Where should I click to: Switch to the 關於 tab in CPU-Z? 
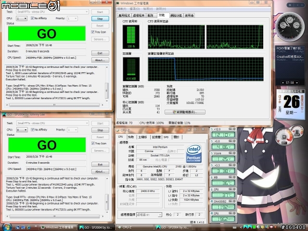tap(176, 137)
